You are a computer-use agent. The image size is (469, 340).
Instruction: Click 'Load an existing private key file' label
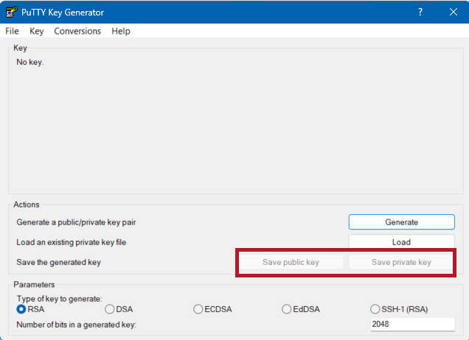[72, 242]
